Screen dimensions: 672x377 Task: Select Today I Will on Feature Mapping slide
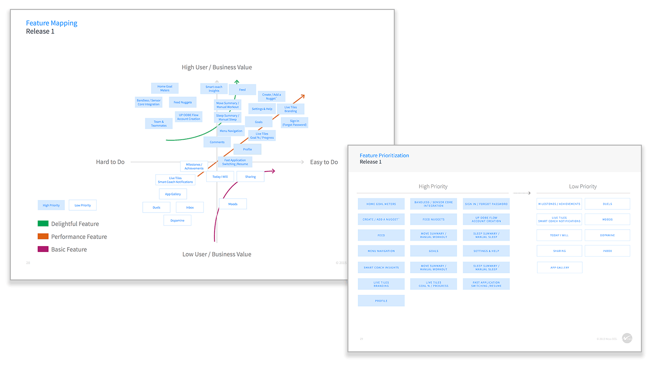coord(220,177)
